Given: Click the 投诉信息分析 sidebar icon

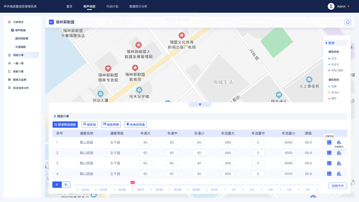Looking at the screenshot, I should pyautogui.click(x=9, y=88).
